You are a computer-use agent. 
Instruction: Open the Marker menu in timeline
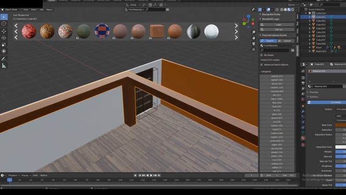(x=44, y=175)
